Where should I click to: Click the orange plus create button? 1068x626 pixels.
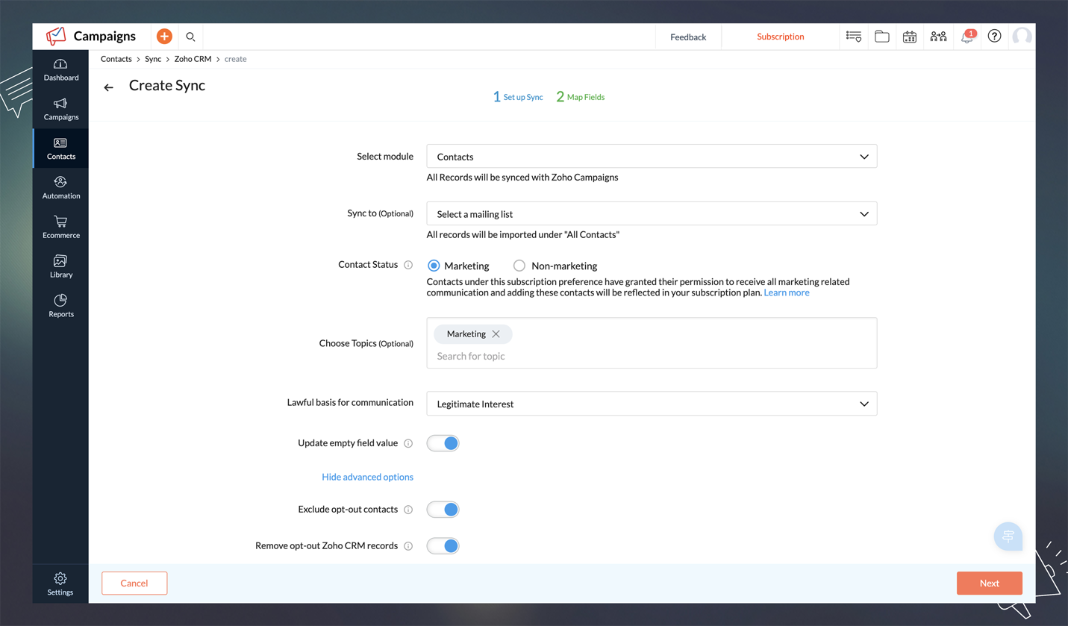pos(164,37)
